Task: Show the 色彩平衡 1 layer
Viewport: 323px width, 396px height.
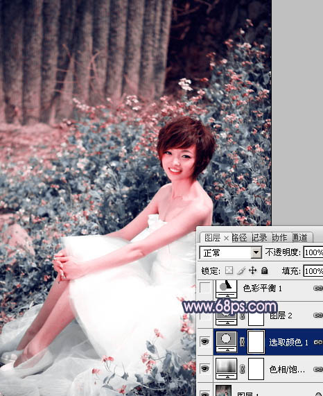Action: point(204,288)
